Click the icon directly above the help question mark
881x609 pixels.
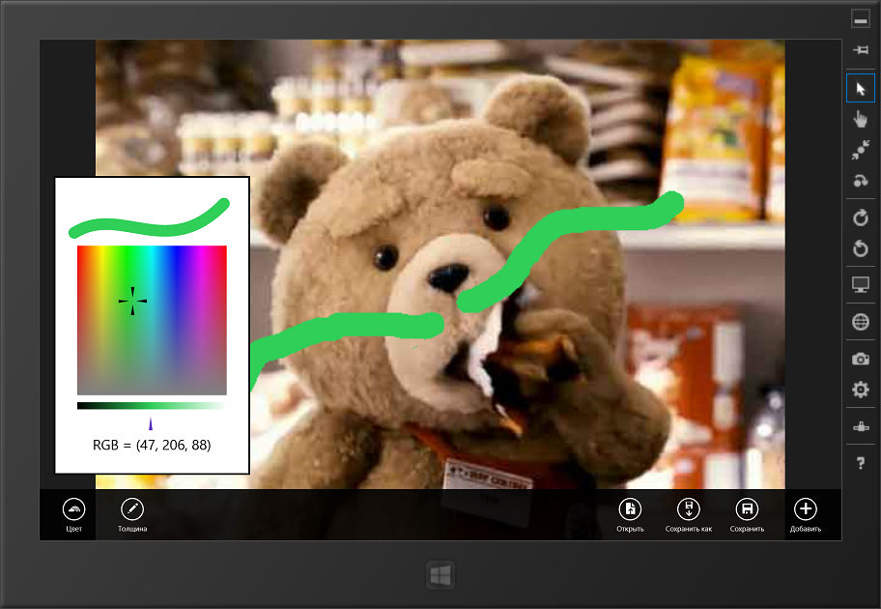coord(860,427)
